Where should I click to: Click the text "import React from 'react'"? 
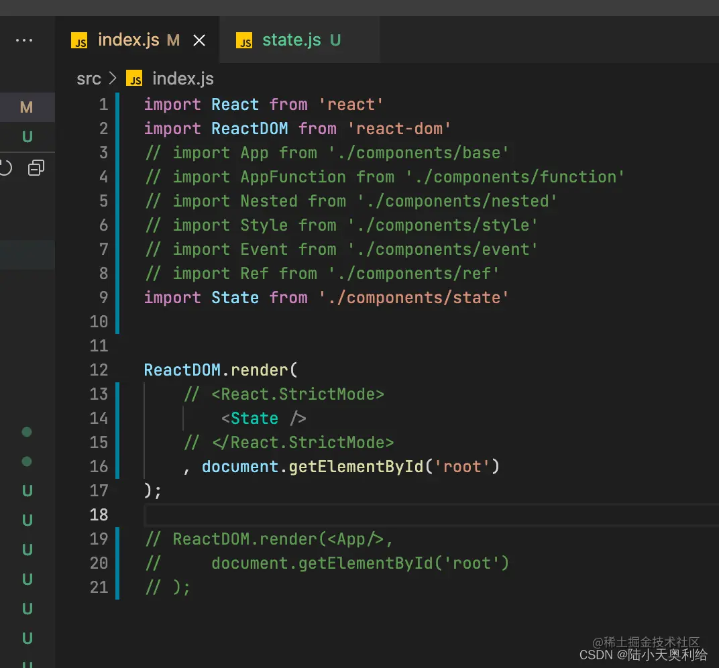tap(264, 105)
